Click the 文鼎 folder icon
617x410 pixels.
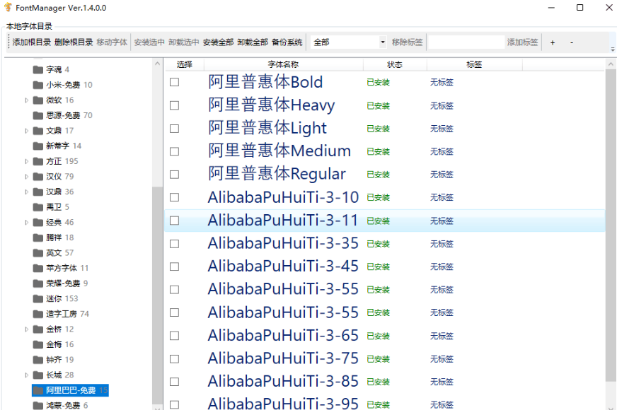click(38, 131)
